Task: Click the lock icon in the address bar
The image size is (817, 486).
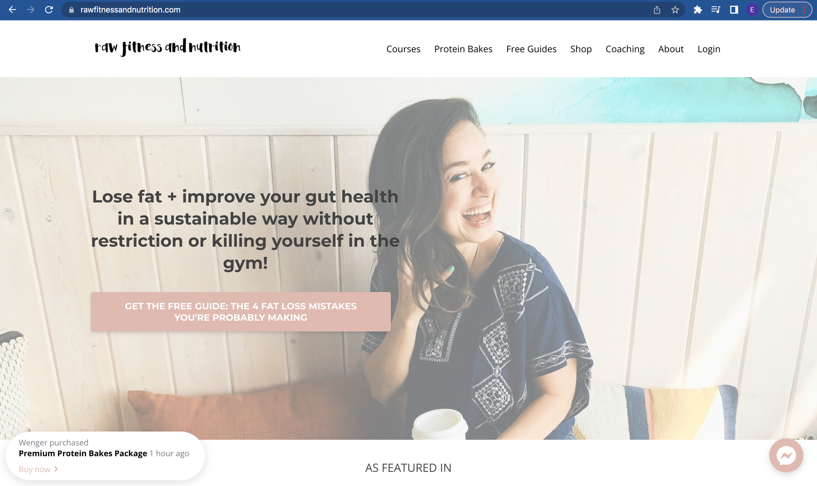Action: (x=71, y=10)
